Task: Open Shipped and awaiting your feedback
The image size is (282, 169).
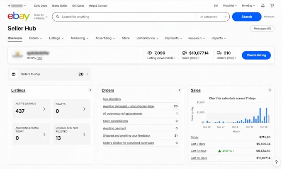Action: tap(126, 135)
